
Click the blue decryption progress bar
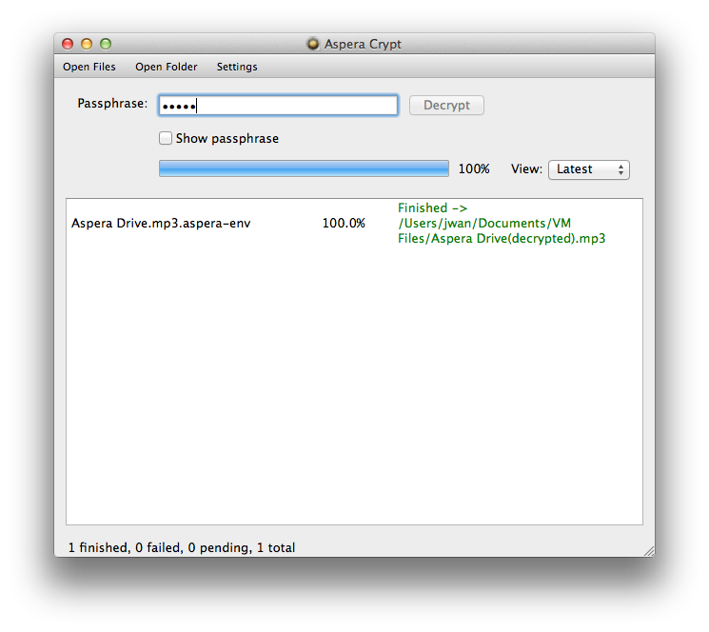(303, 168)
